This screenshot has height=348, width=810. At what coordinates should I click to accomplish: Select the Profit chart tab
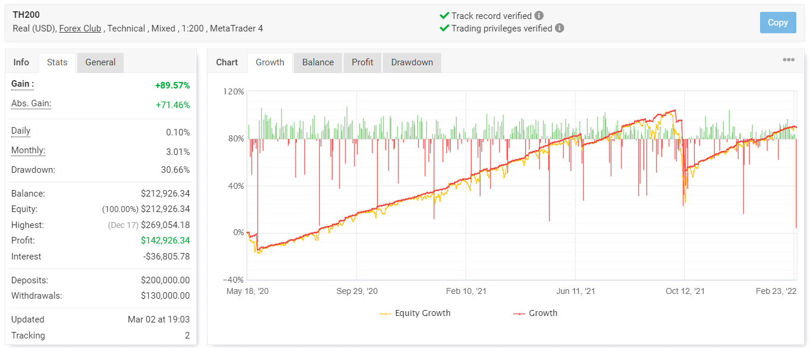[362, 62]
